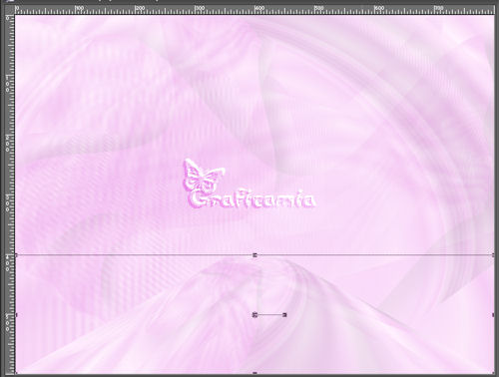The height and width of the screenshot is (377, 499).
Task: Click the 200 mark on the horizontal ruler
Action: coord(140,8)
